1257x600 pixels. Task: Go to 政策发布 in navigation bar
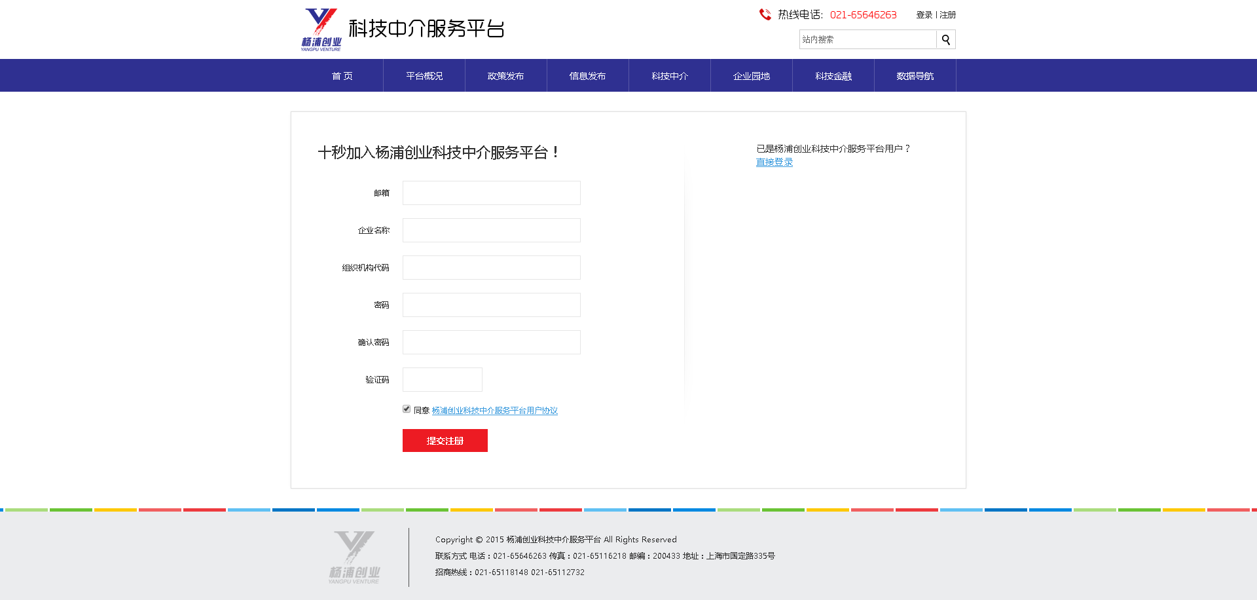point(505,76)
